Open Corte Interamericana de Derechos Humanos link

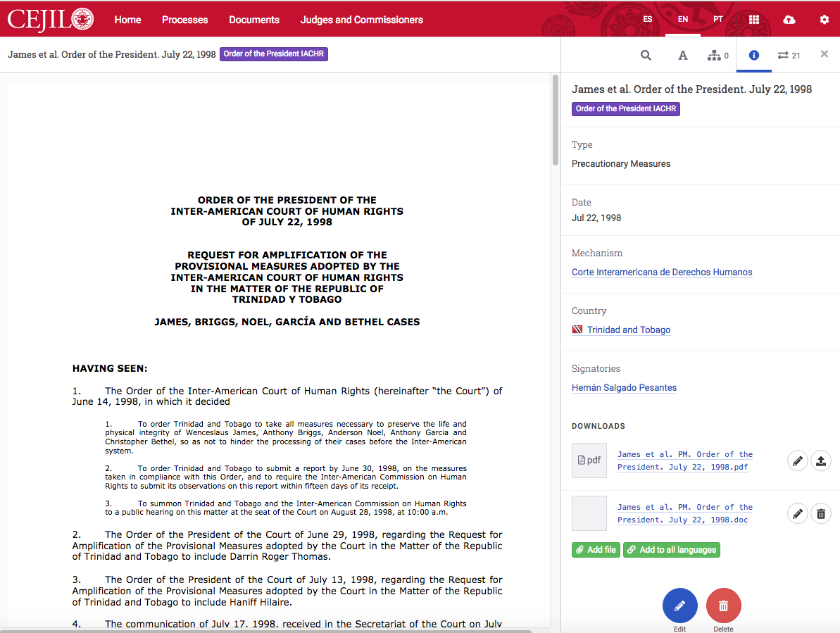662,272
